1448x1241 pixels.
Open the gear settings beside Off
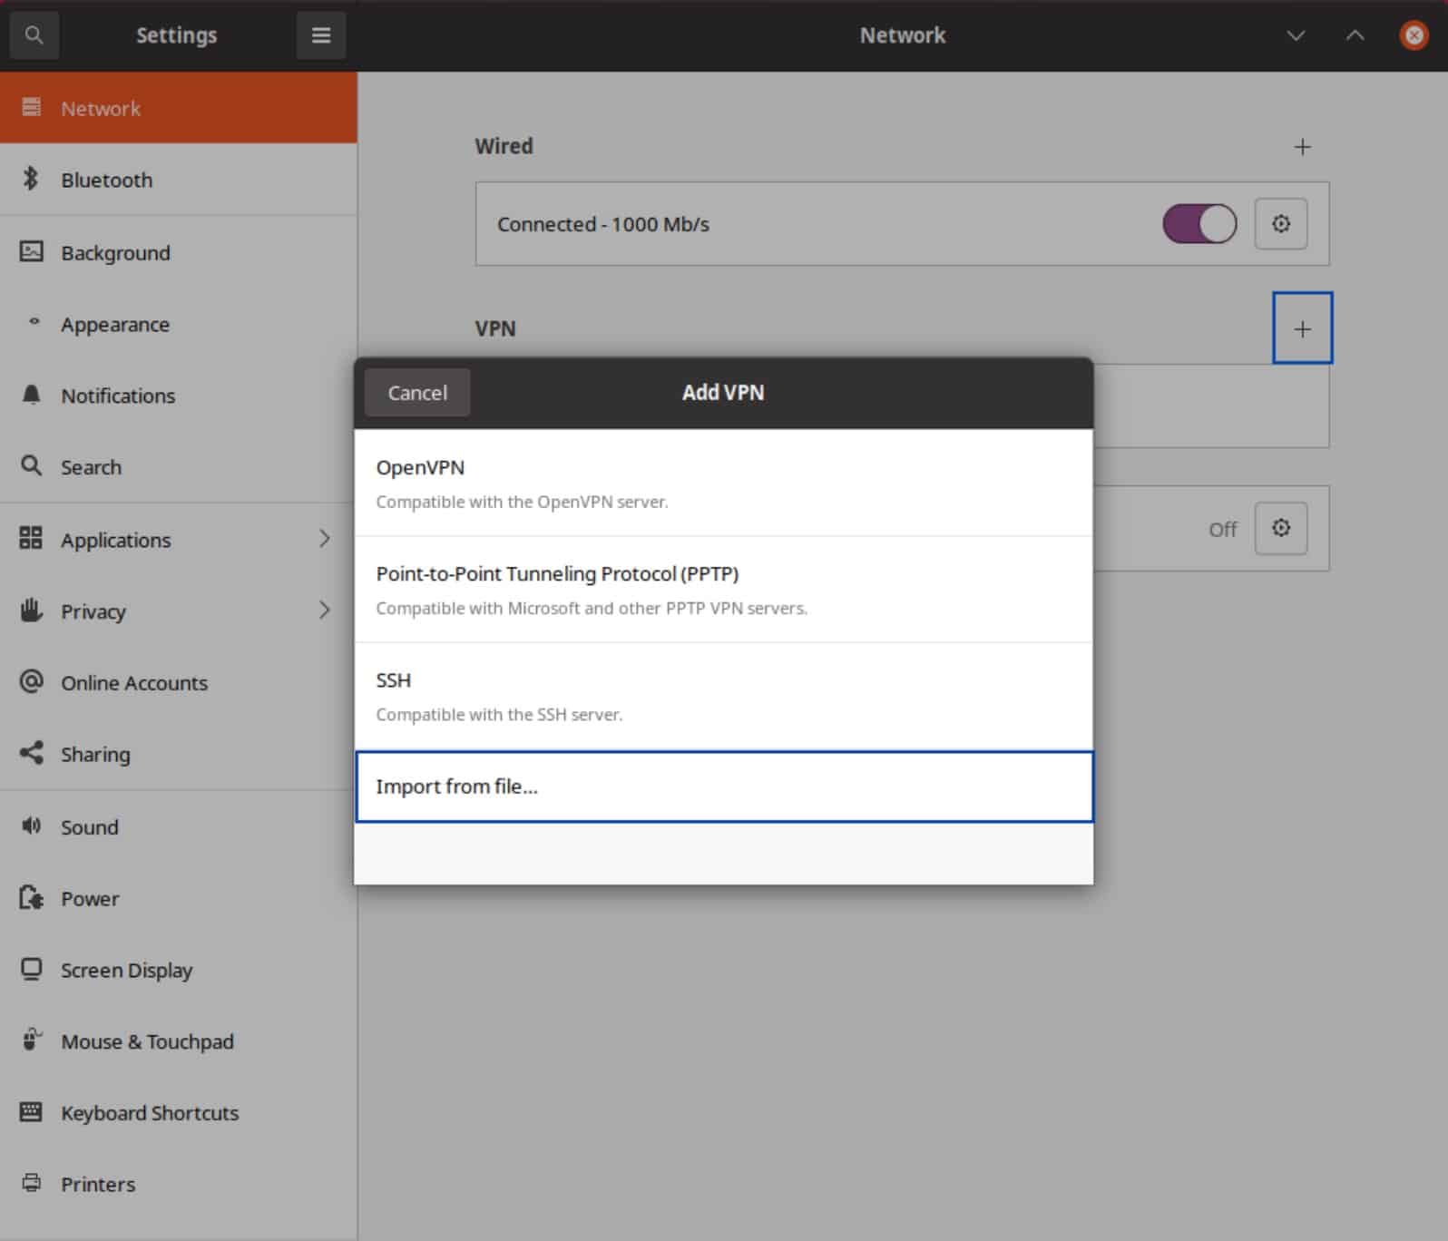tap(1280, 528)
